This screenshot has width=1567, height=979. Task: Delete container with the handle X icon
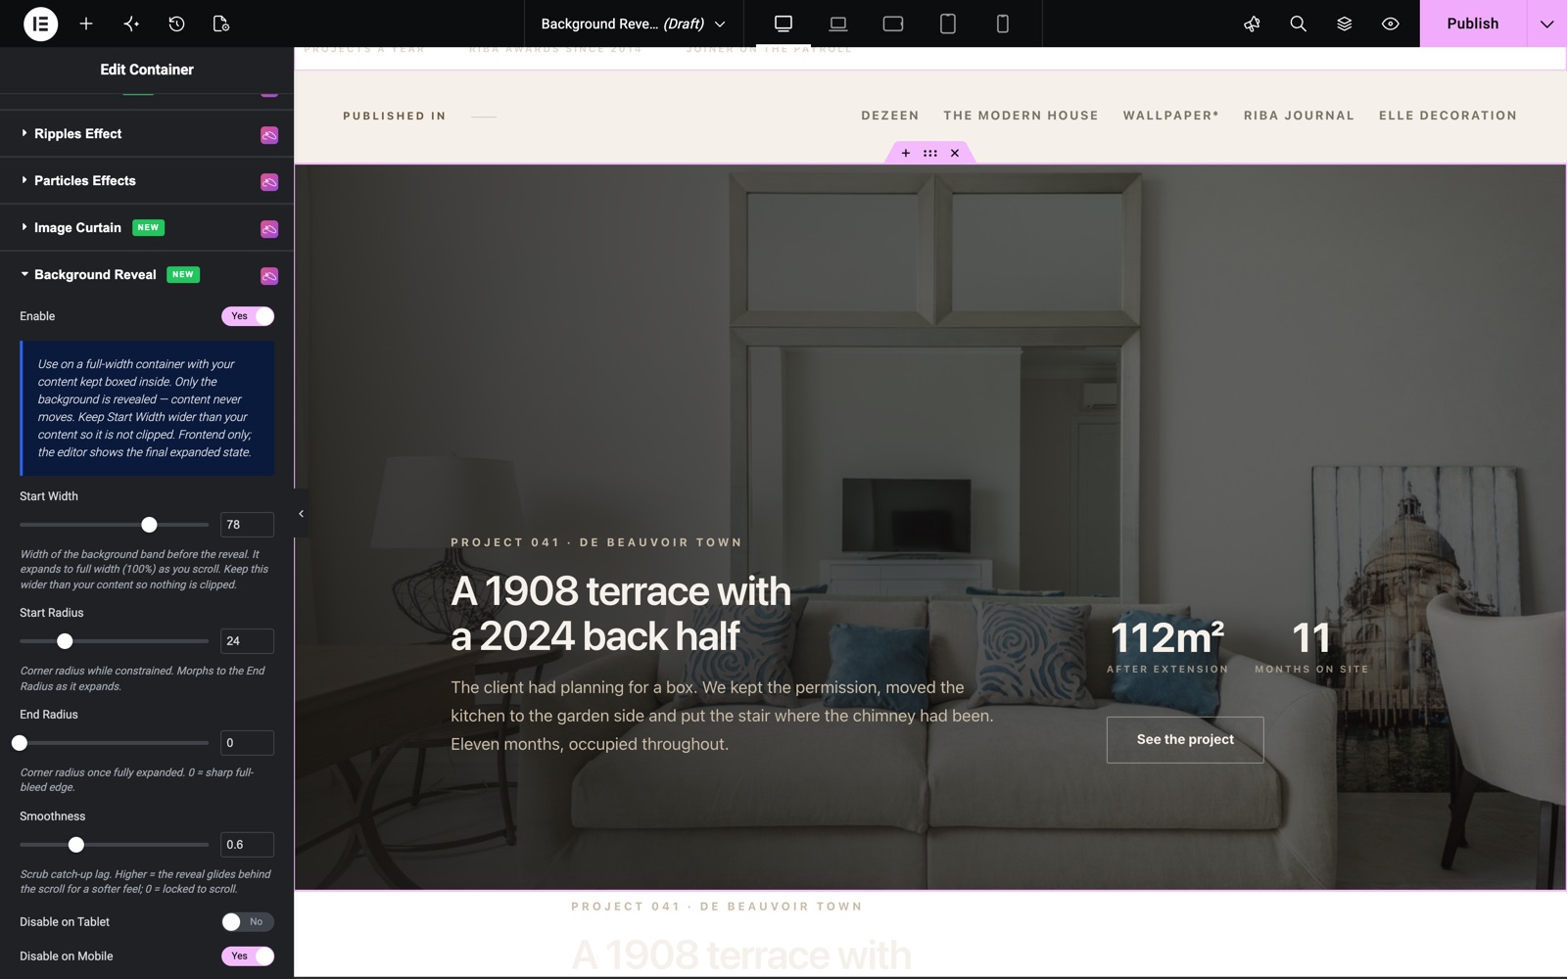coord(955,153)
